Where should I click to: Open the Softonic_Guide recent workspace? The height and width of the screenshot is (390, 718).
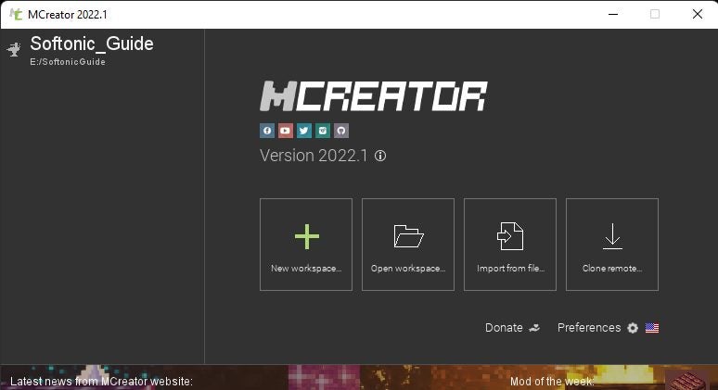tap(102, 49)
